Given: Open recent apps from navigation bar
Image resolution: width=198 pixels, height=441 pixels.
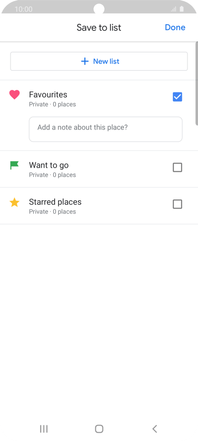Looking at the screenshot, I should [44, 429].
